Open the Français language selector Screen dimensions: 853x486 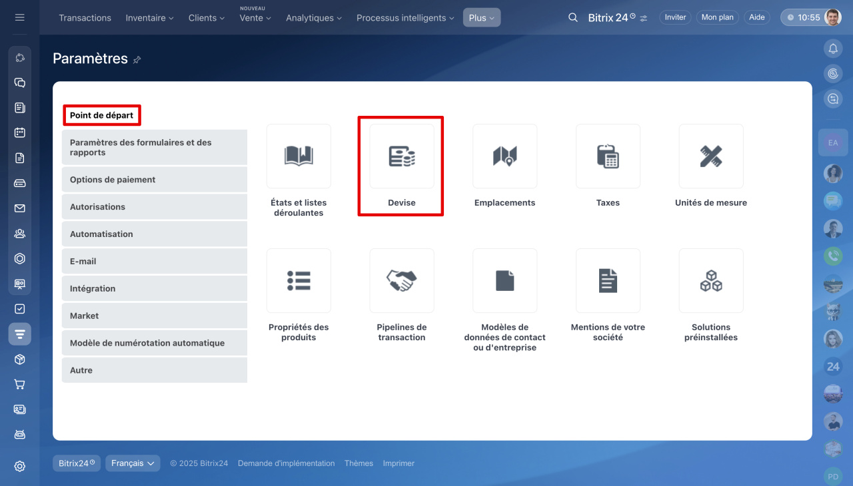click(133, 463)
